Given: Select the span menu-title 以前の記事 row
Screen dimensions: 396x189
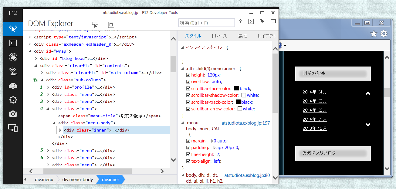Looking at the screenshot, I should point(109,116).
